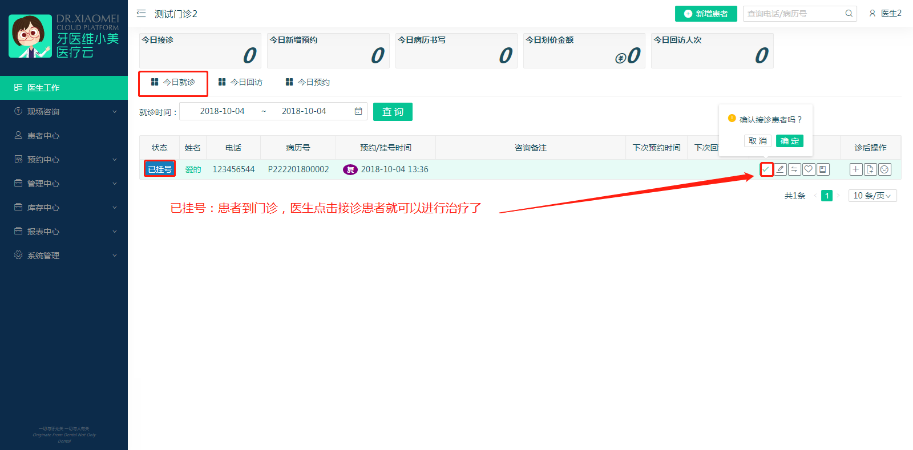Viewport: 913px width, 450px height.
Task: Click the smiley face icon under 诊后操作
Action: [x=884, y=169]
